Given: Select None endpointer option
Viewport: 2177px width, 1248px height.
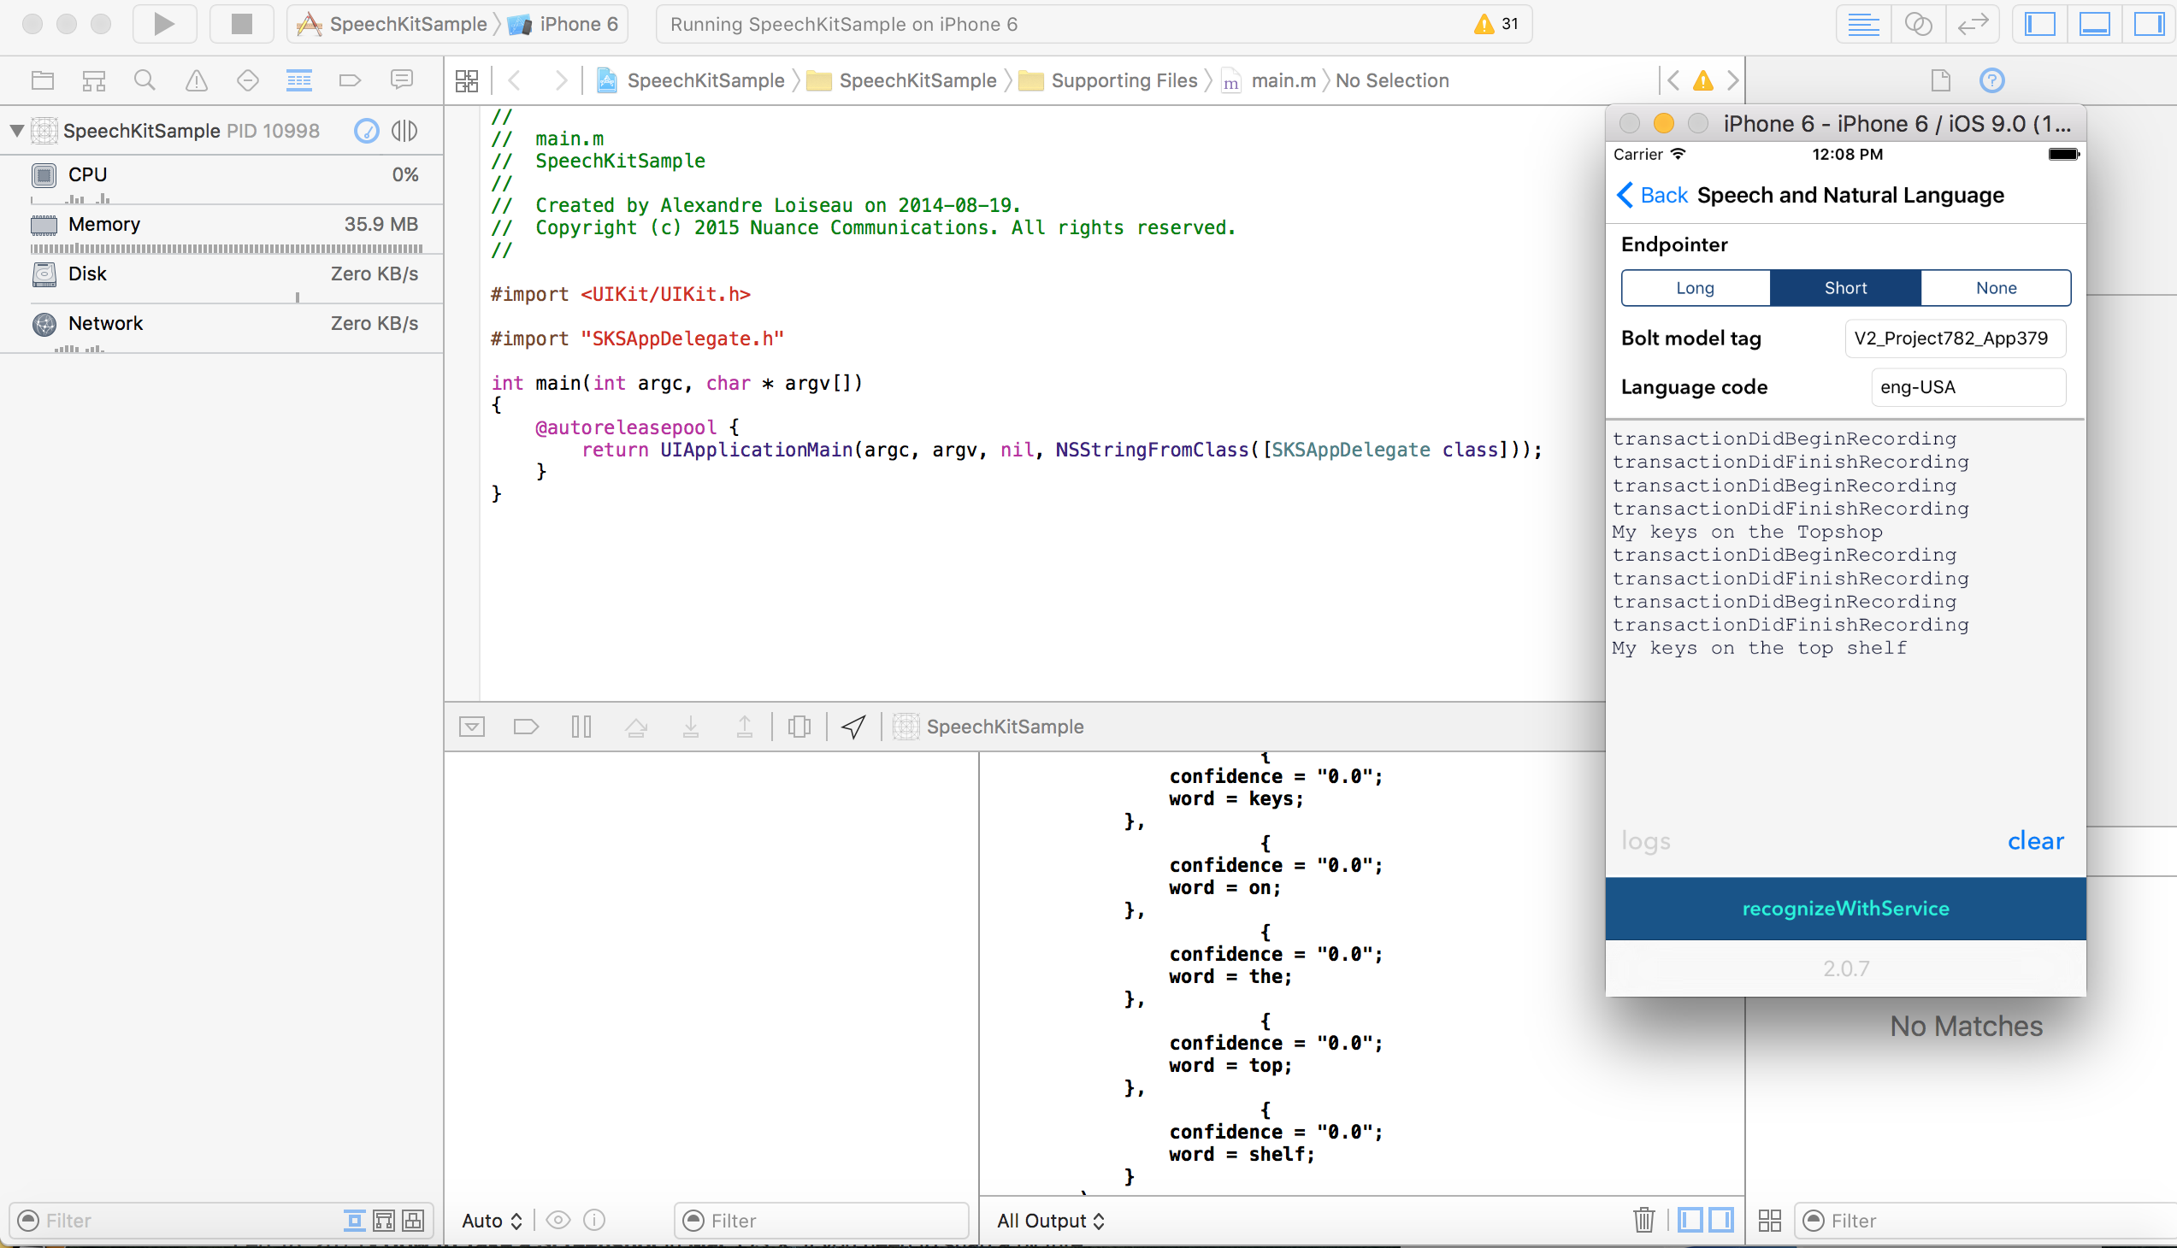Looking at the screenshot, I should click(x=1995, y=288).
